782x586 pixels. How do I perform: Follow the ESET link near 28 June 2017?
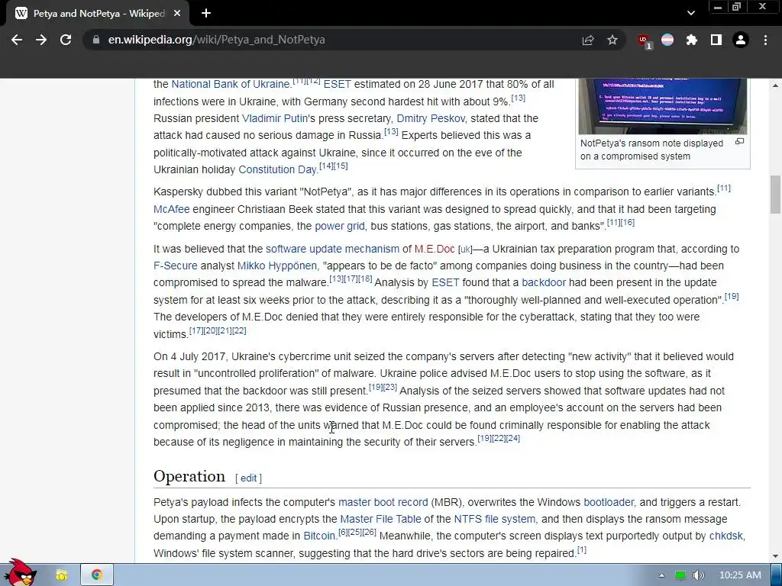(337, 84)
